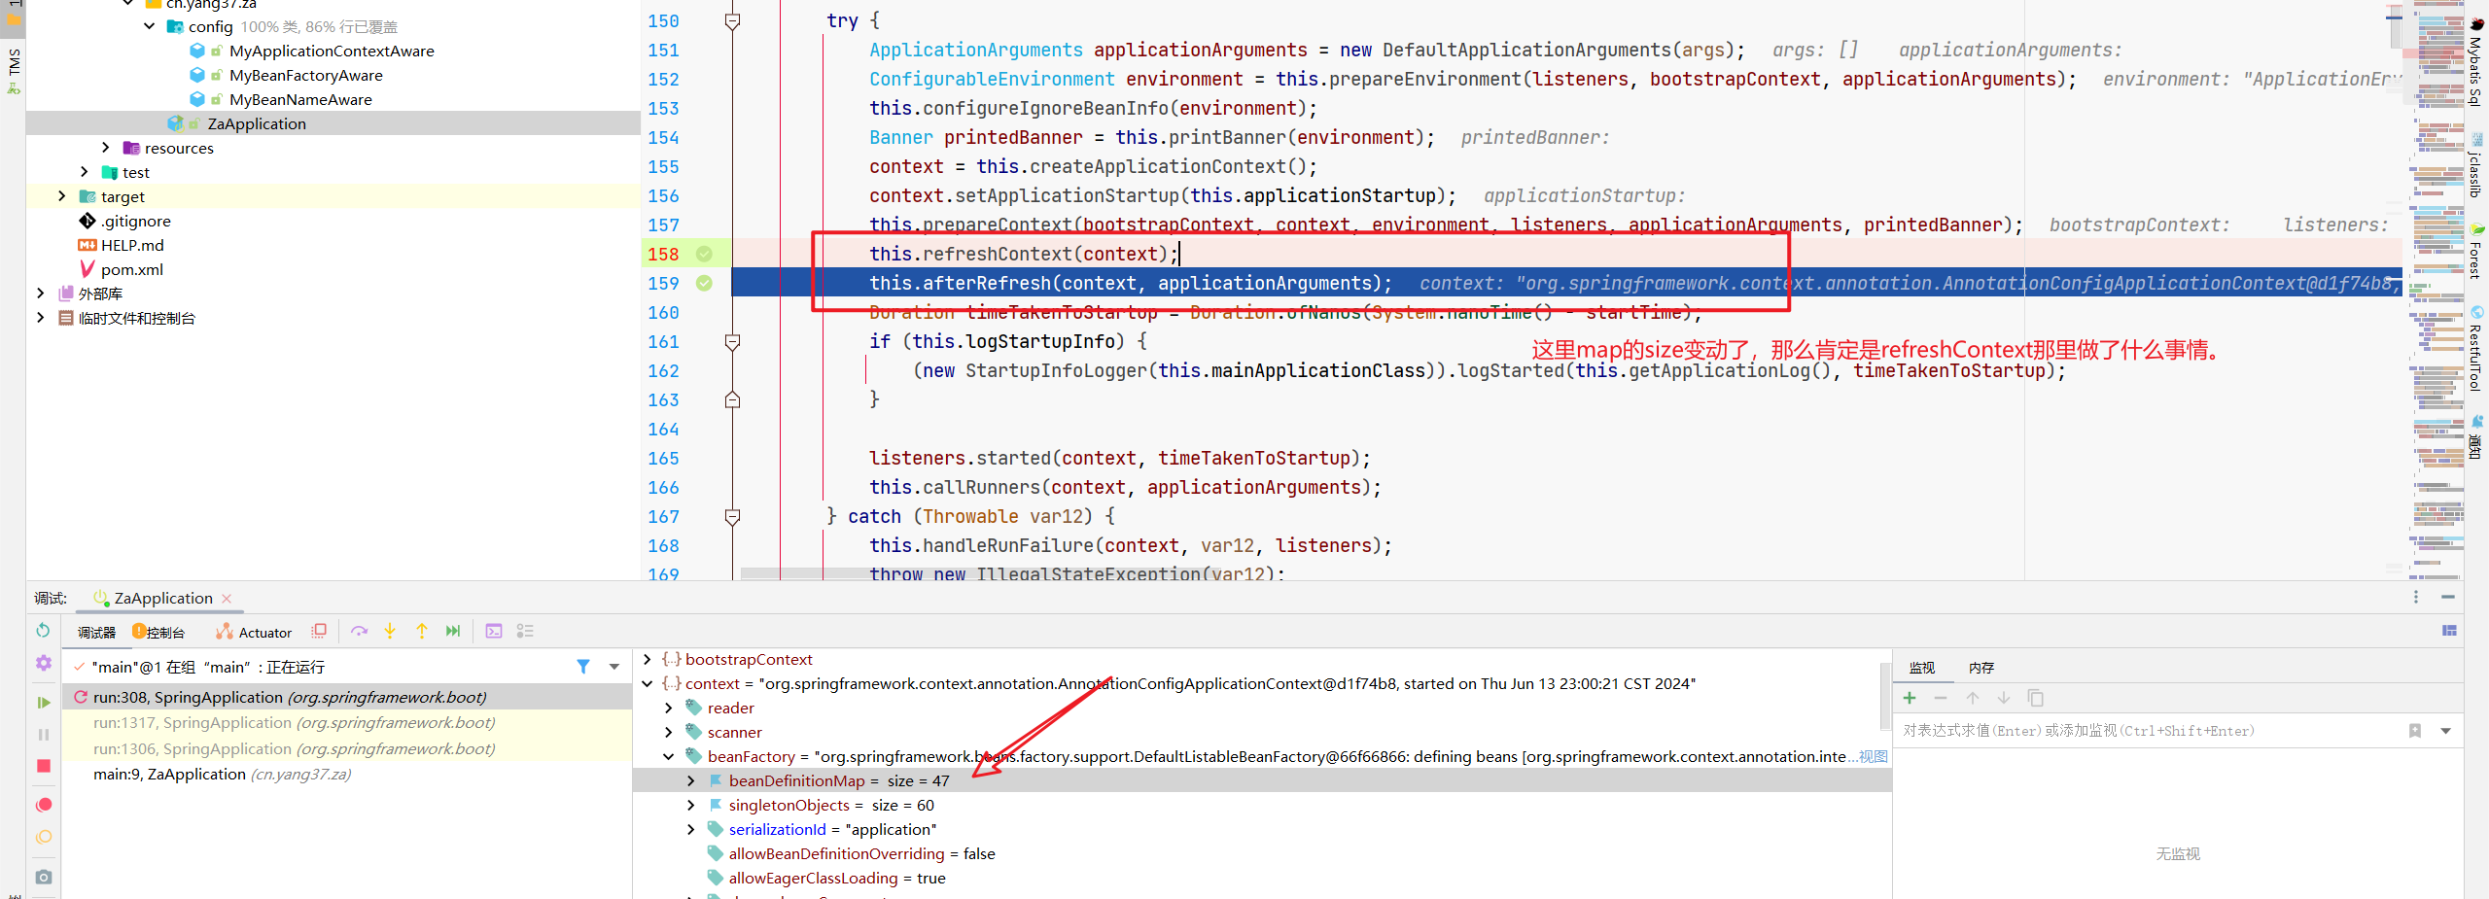The width and height of the screenshot is (2489, 899).
Task: Open Actuator tab
Action: pyautogui.click(x=255, y=633)
